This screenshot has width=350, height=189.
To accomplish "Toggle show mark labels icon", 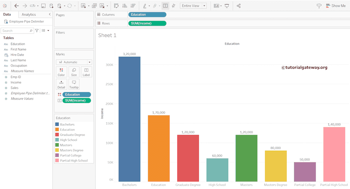I will pyautogui.click(x=165, y=6).
